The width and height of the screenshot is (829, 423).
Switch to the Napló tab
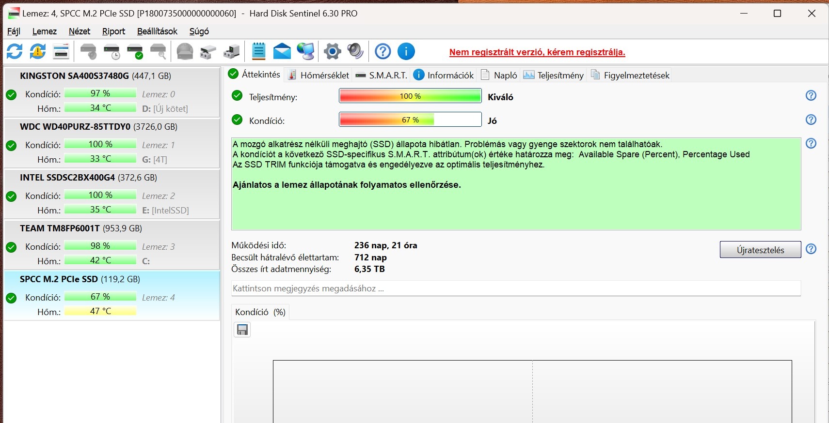[499, 75]
